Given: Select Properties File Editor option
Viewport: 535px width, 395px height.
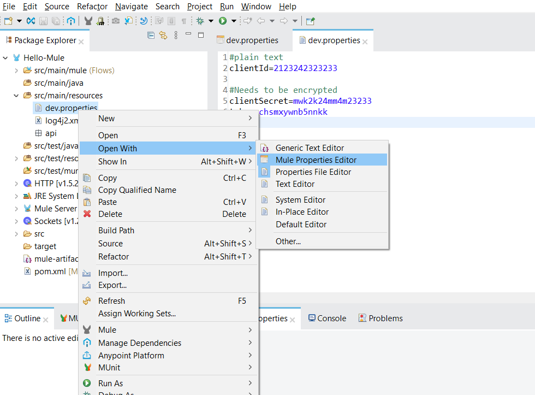Looking at the screenshot, I should pyautogui.click(x=313, y=172).
